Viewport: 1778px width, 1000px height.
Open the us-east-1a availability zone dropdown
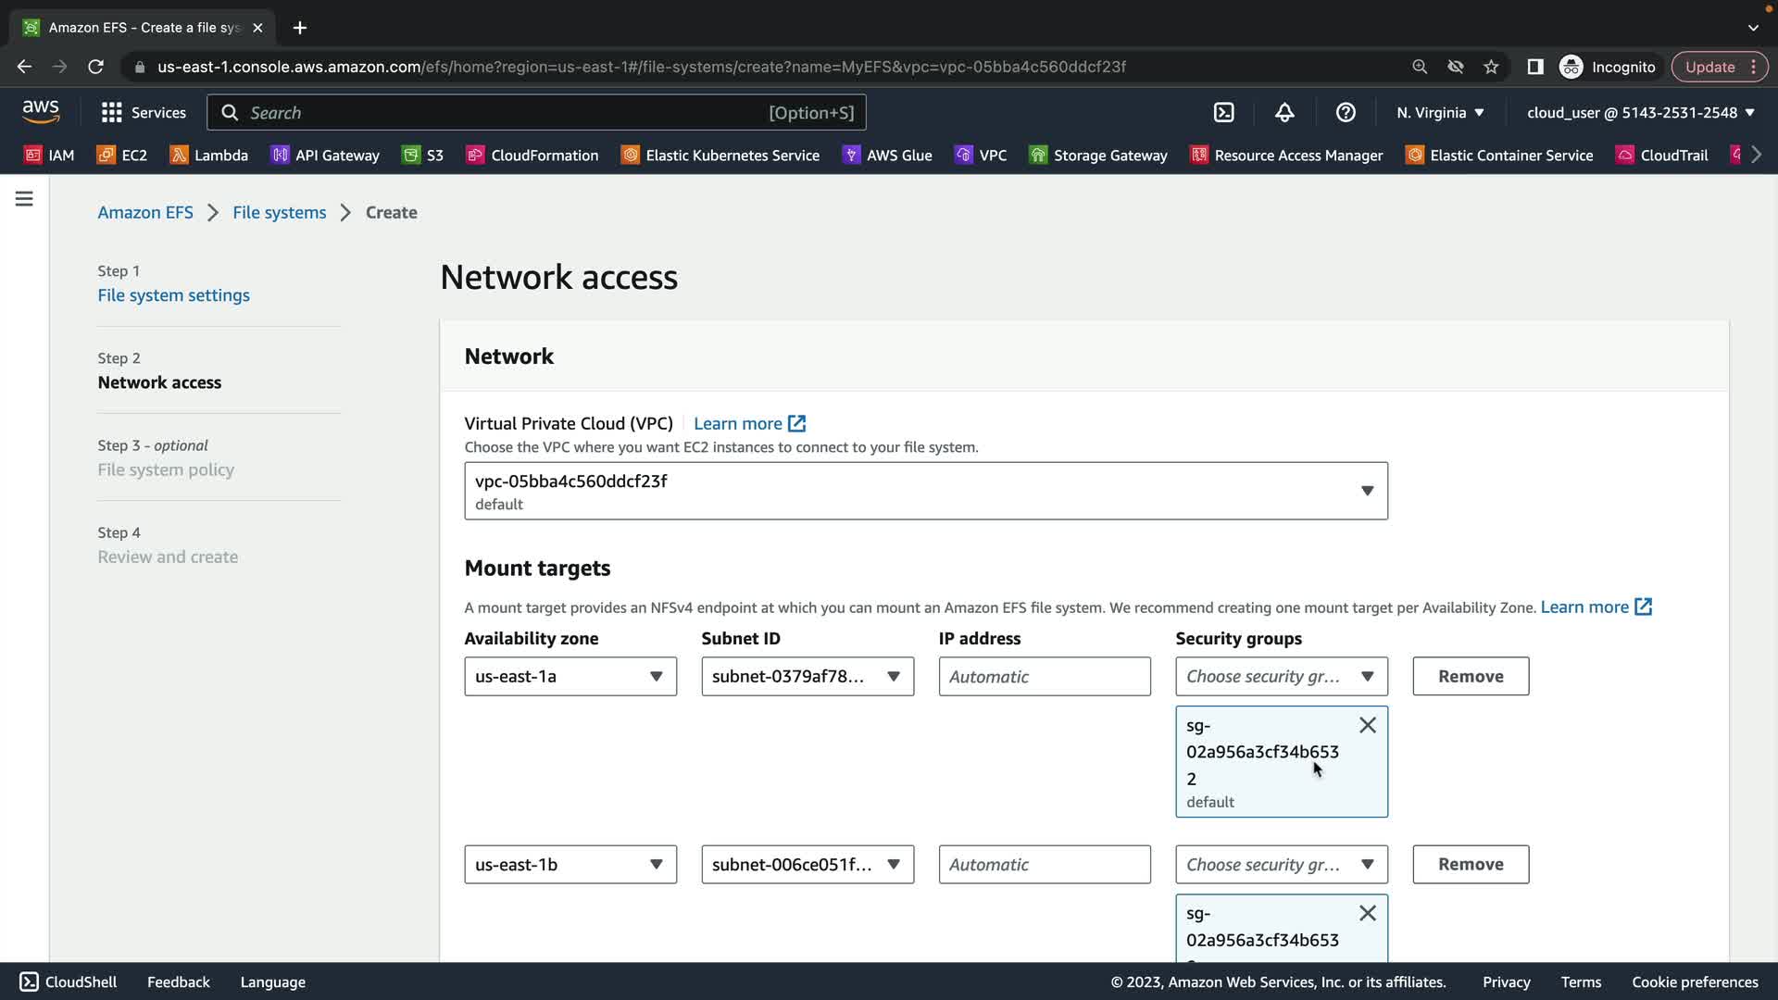pyautogui.click(x=570, y=676)
